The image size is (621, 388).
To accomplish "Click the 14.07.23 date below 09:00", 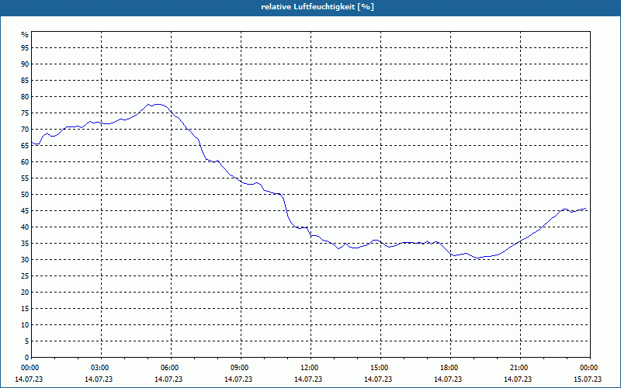I will [238, 379].
